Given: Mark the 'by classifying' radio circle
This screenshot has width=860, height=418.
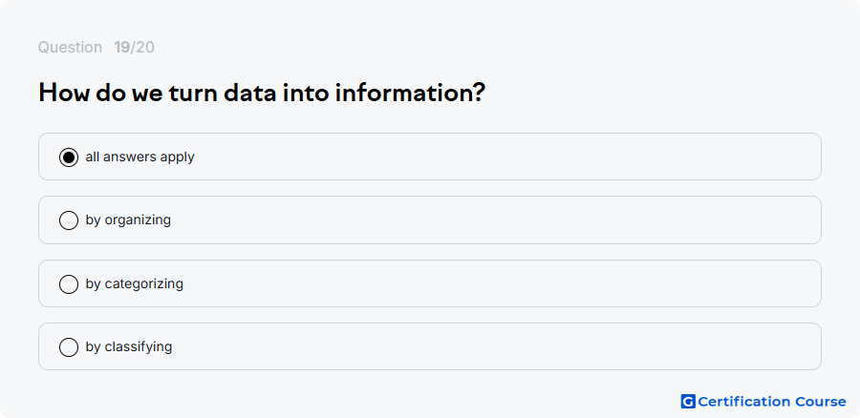Looking at the screenshot, I should pyautogui.click(x=69, y=346).
